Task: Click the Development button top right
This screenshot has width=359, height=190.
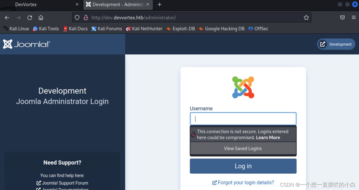Action: click(336, 44)
